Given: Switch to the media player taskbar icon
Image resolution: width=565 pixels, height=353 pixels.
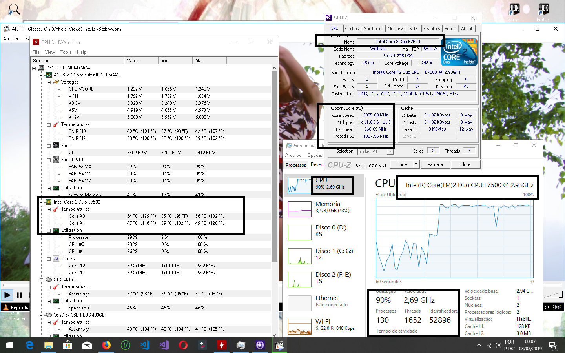Looking at the screenshot, I should point(279,345).
